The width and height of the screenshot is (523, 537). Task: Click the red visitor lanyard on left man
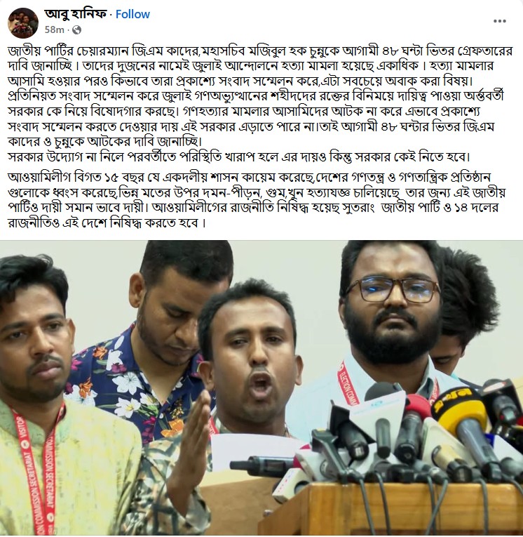pos(36,466)
